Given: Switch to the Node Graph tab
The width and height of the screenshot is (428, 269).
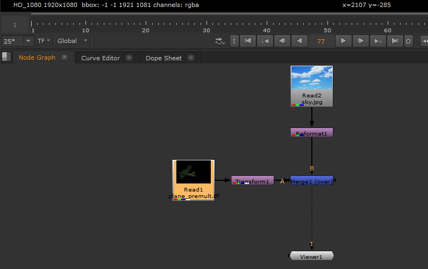Looking at the screenshot, I should (37, 58).
